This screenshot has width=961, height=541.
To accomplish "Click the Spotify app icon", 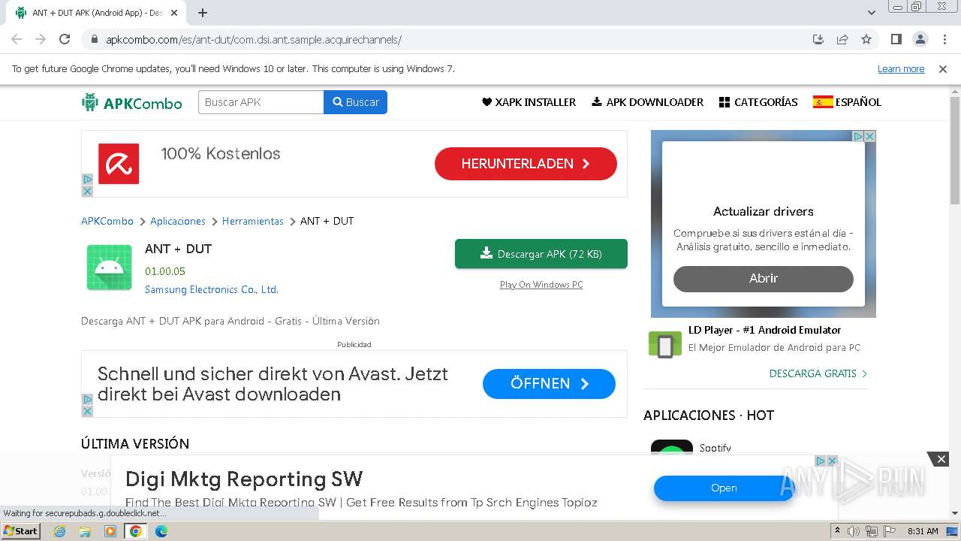I will pos(672,448).
